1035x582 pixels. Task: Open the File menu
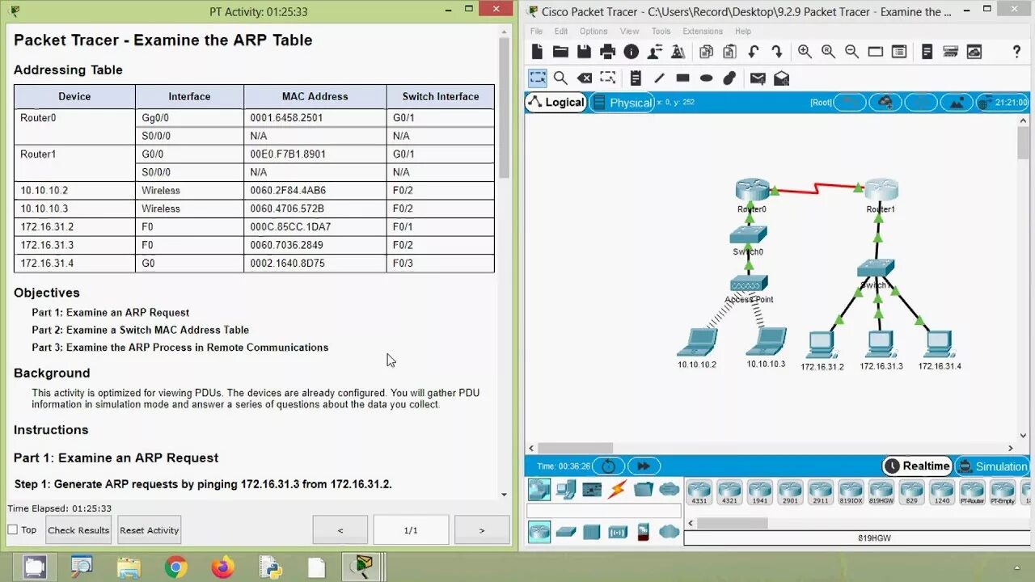click(536, 32)
